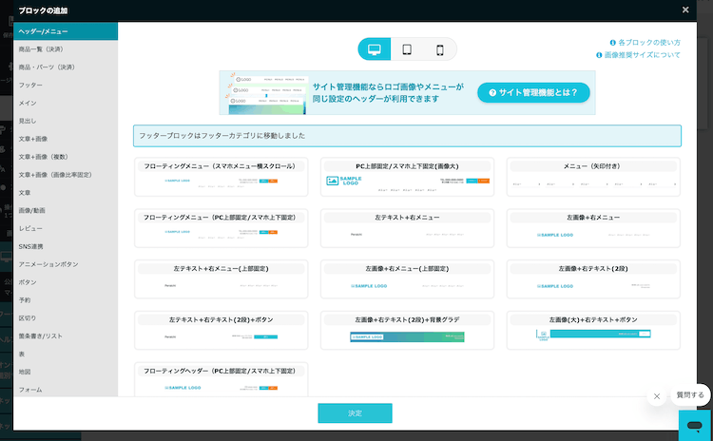Image resolution: width=713 pixels, height=441 pixels.
Task: Select 予約 category
Action: coord(66,300)
